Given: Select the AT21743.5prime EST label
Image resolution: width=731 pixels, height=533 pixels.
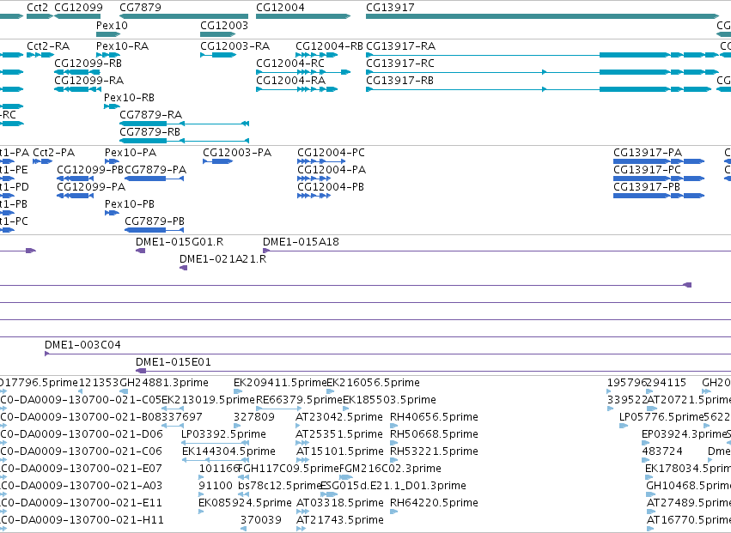Looking at the screenshot, I should (x=340, y=520).
